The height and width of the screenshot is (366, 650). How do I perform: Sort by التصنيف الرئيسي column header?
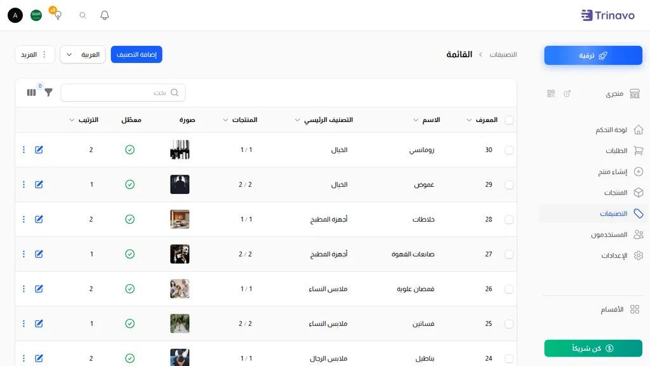[x=324, y=120]
